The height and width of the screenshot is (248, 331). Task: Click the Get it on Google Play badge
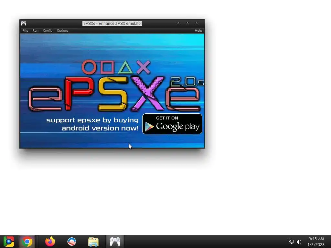coord(172,124)
